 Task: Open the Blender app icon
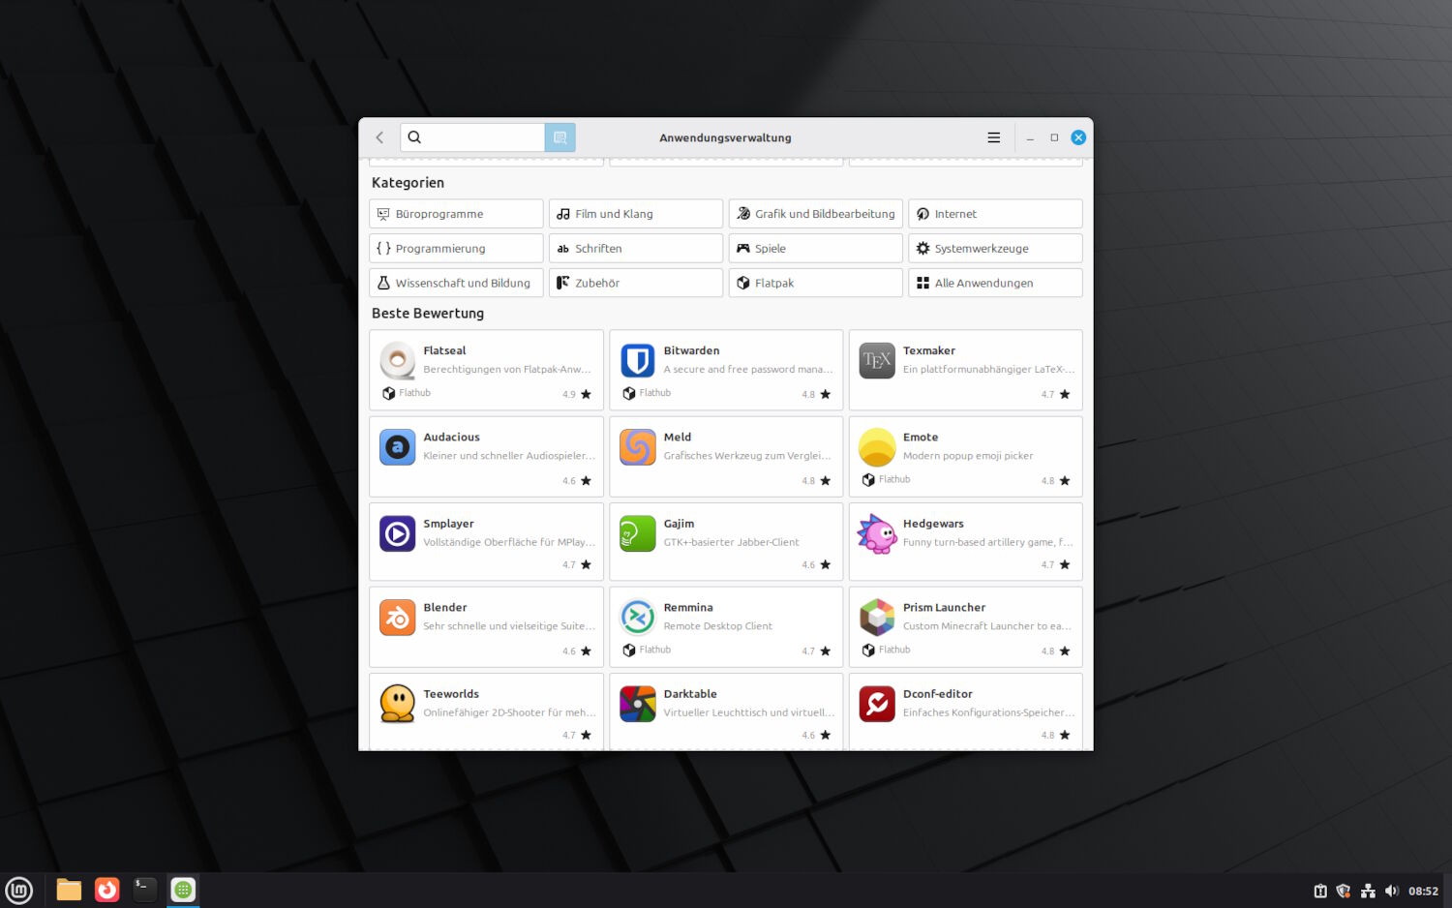397,618
